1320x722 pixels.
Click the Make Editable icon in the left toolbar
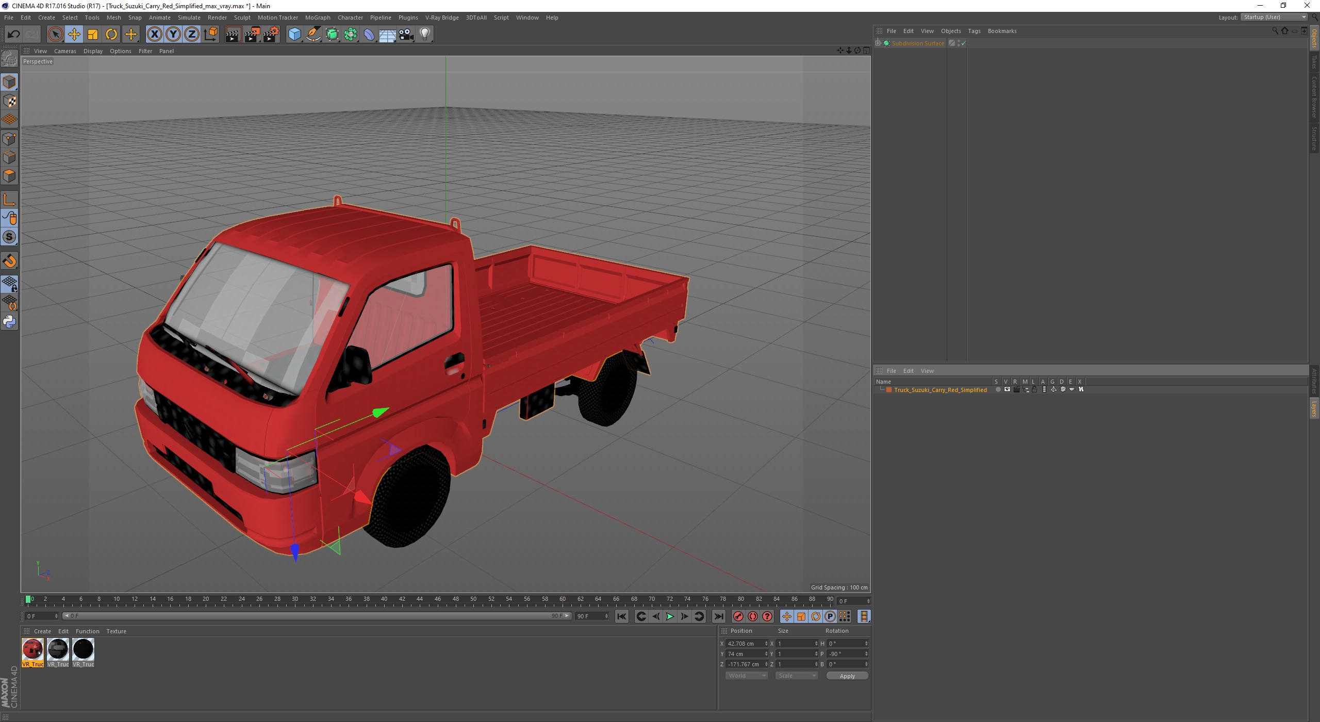[x=9, y=59]
